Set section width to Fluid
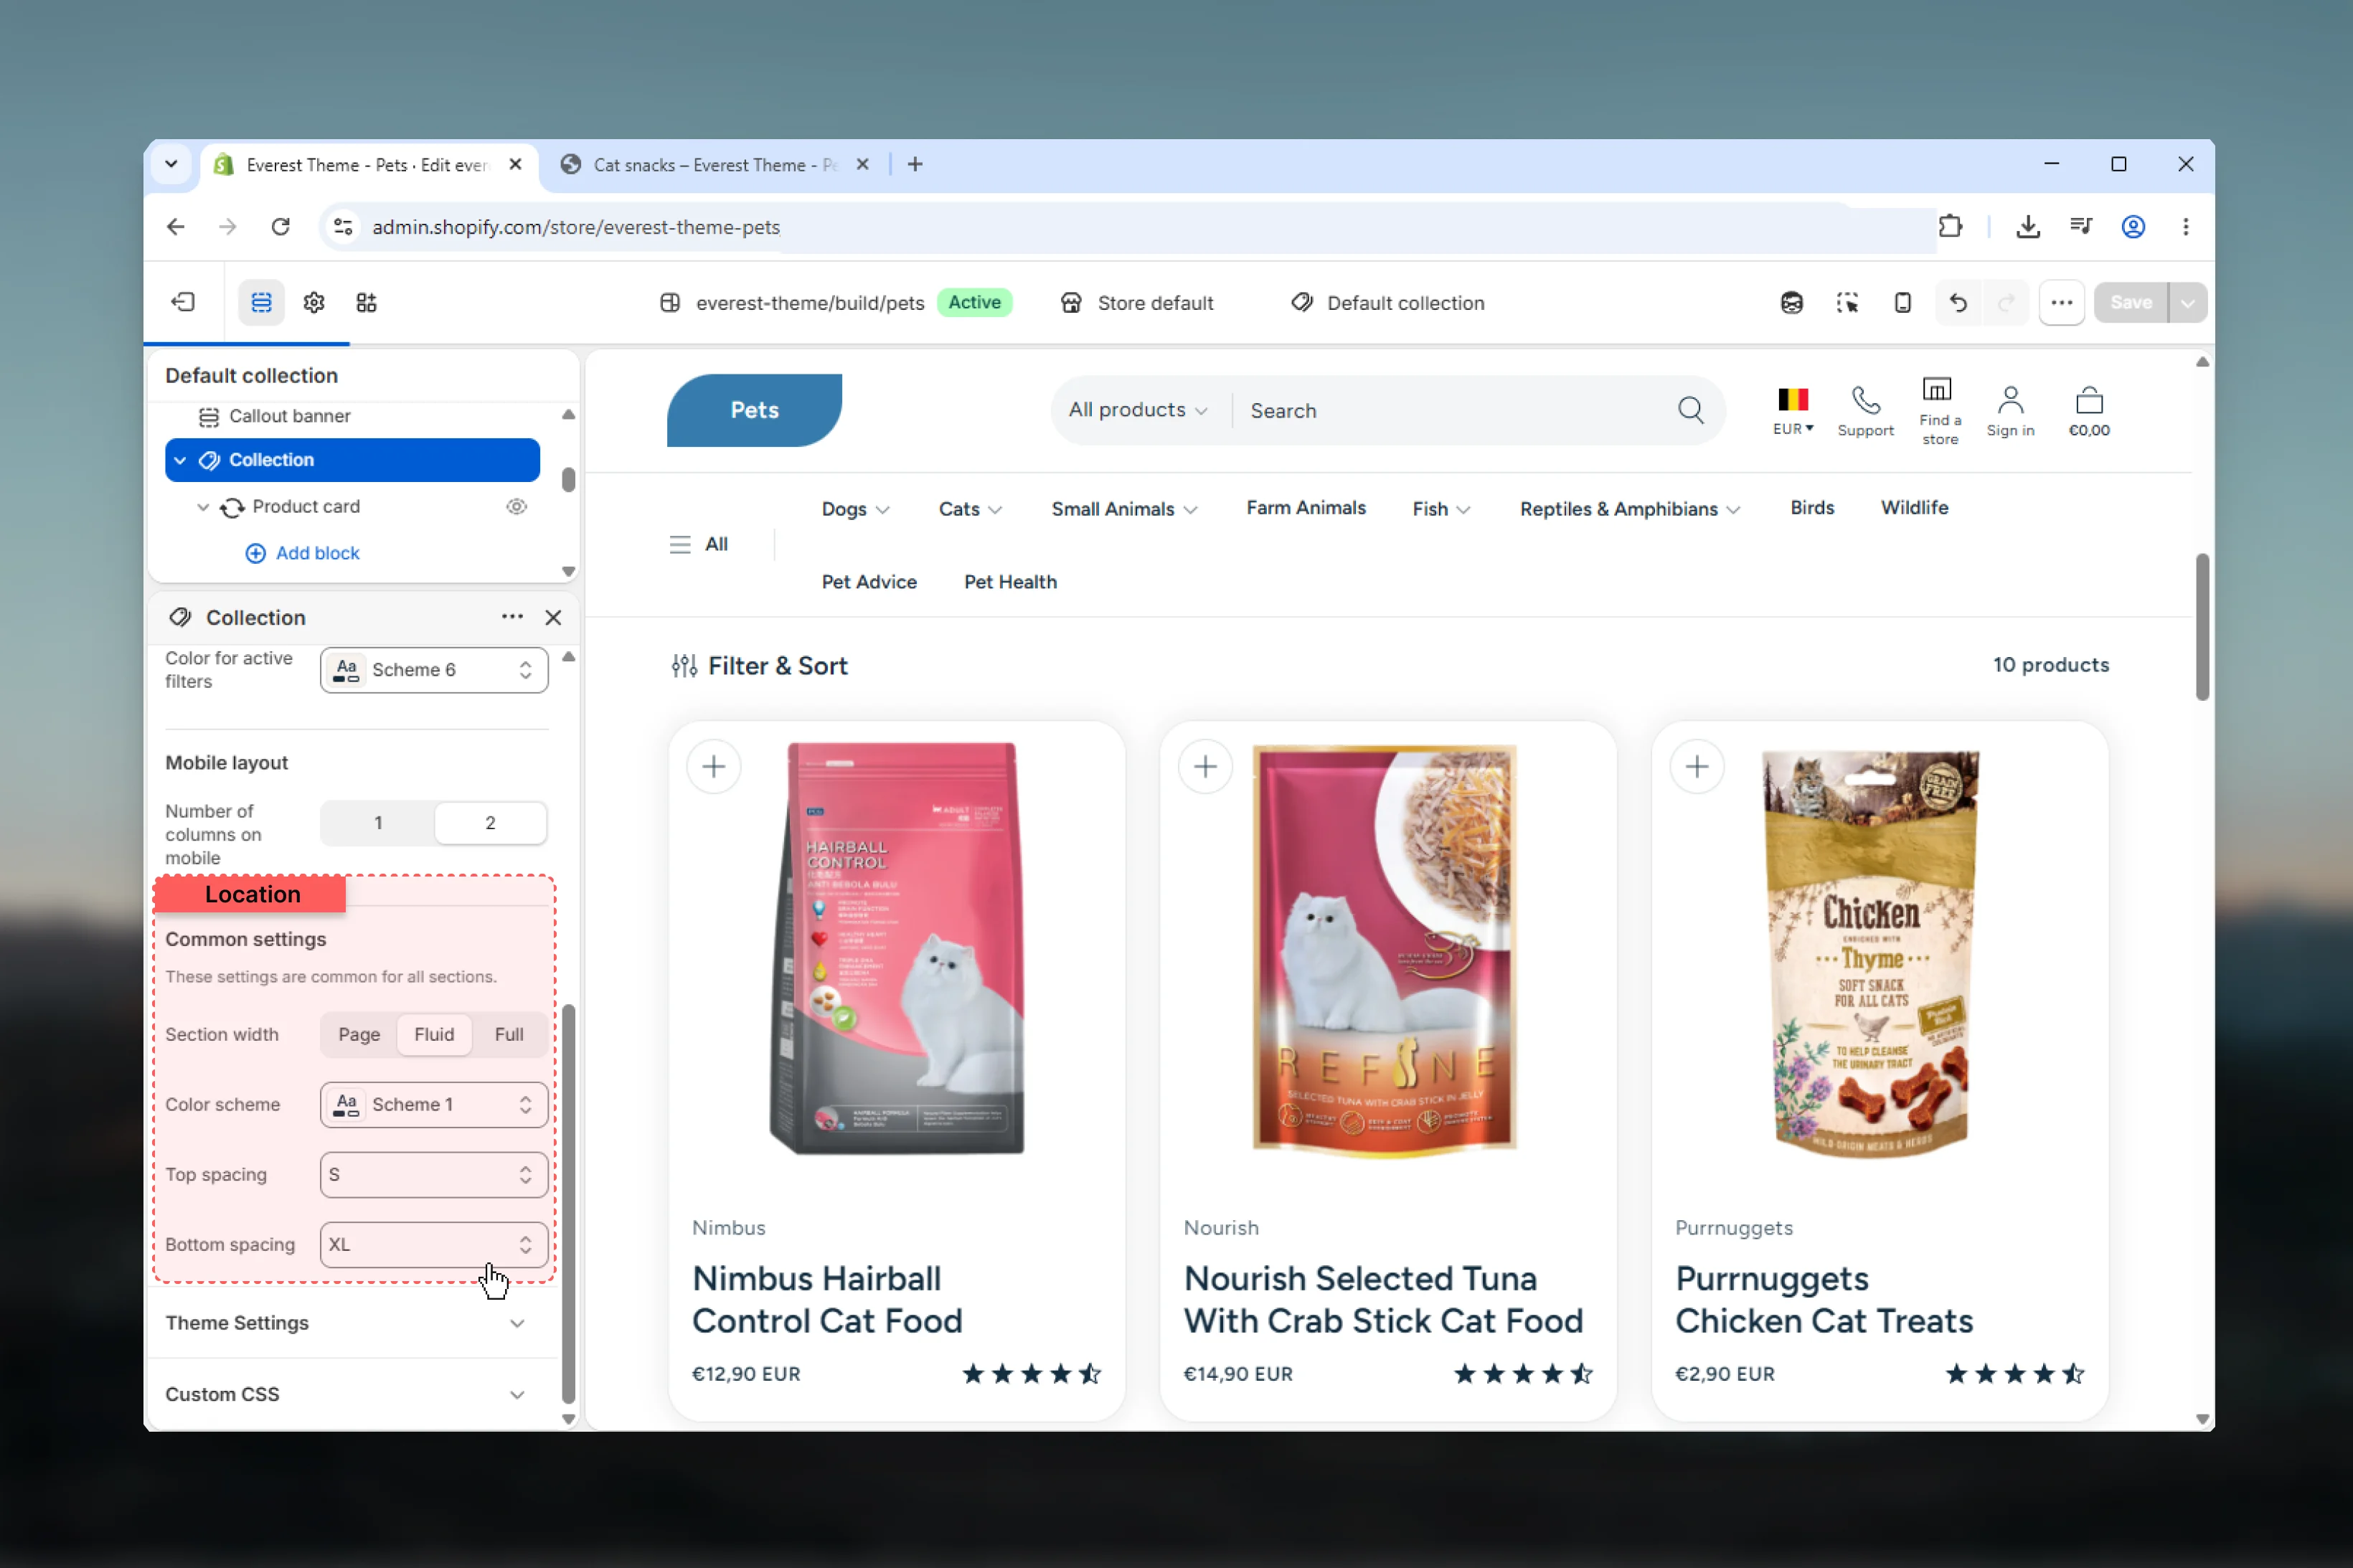This screenshot has width=2353, height=1568. point(434,1034)
